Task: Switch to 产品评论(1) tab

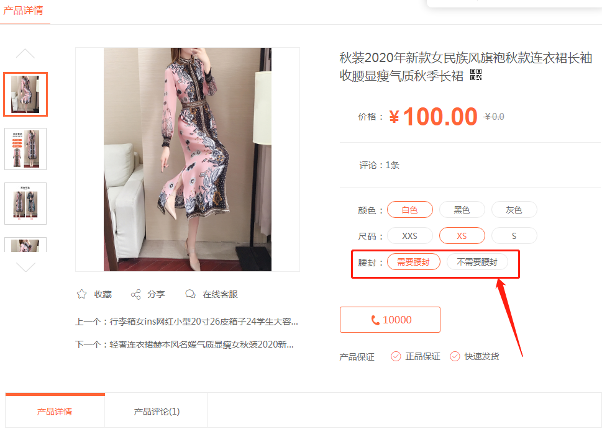Action: (x=157, y=412)
